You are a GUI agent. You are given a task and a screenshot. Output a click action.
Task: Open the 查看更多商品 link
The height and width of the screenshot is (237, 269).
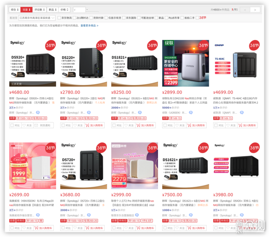pyautogui.click(x=90, y=26)
